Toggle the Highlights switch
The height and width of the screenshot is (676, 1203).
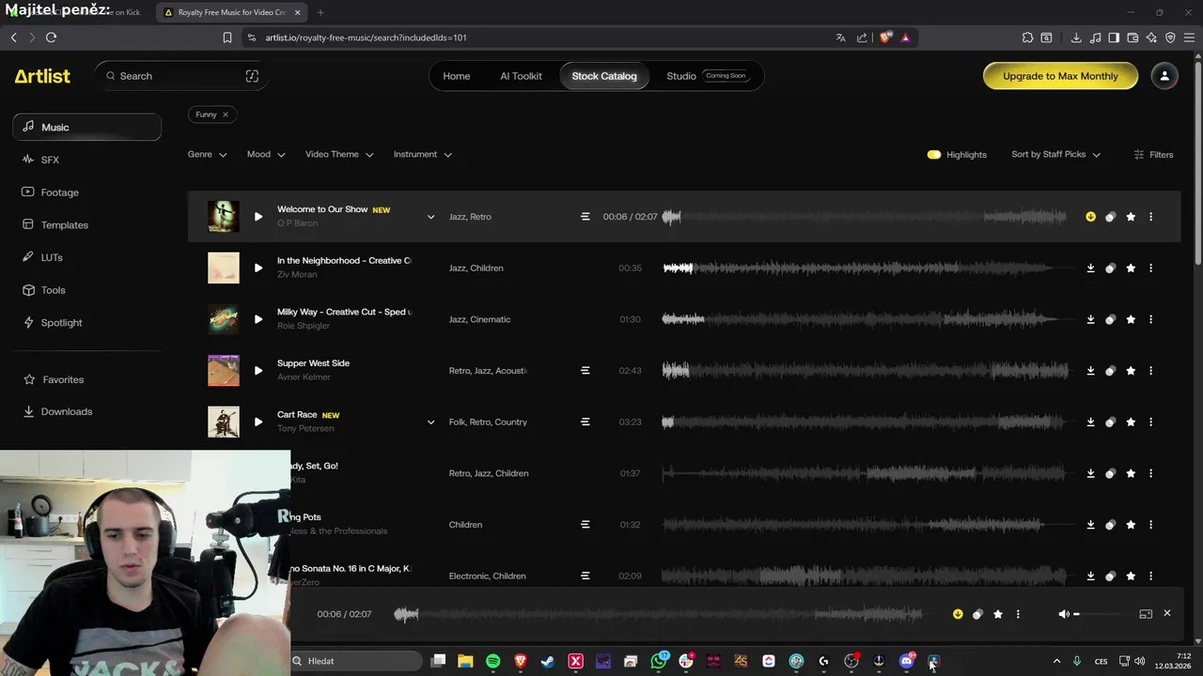(934, 155)
